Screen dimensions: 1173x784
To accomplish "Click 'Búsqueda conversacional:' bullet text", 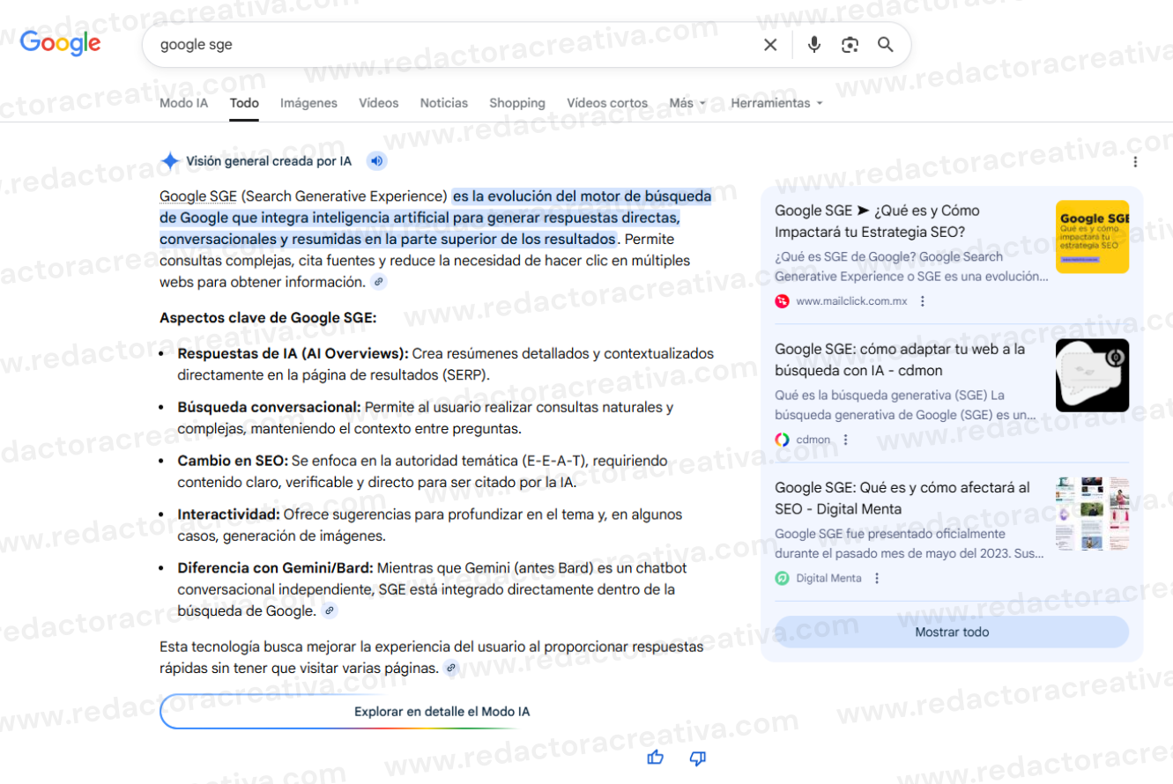I will coord(269,407).
